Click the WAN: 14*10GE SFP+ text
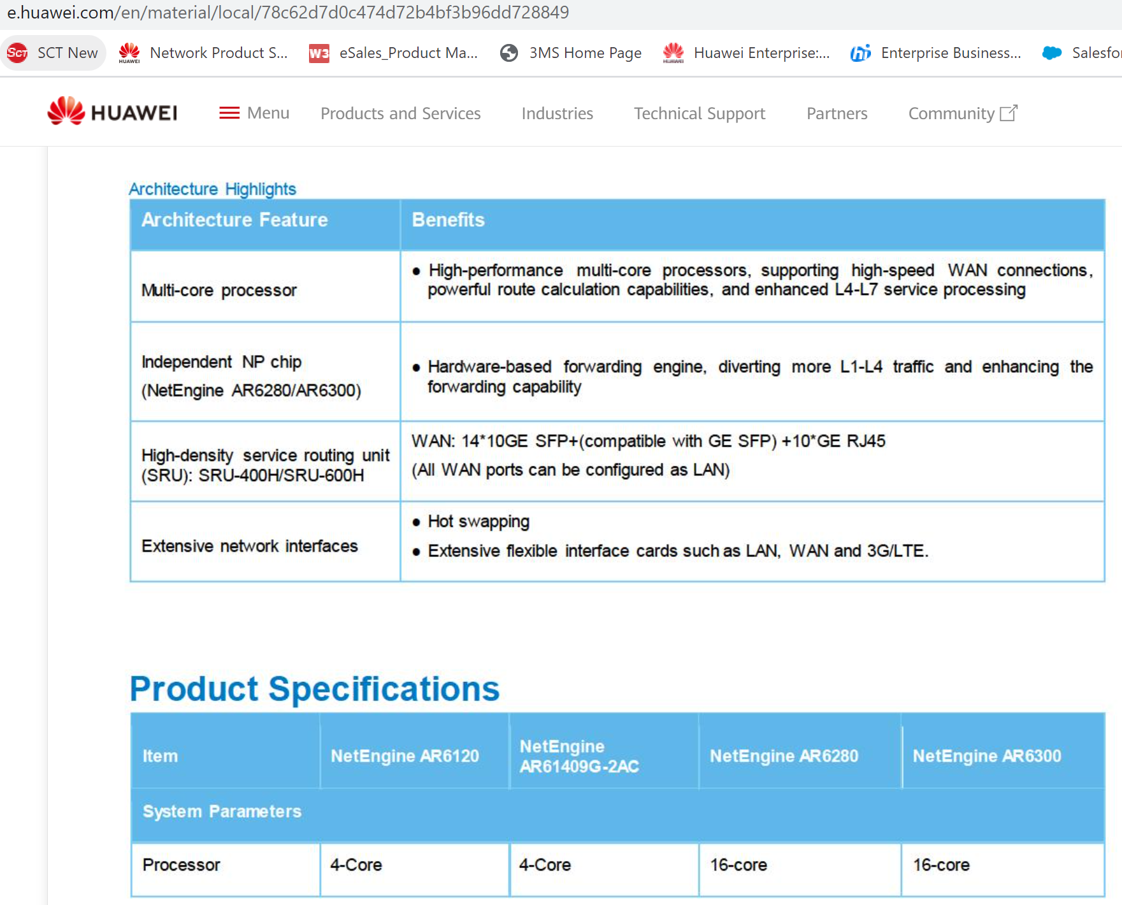The height and width of the screenshot is (905, 1122). [x=648, y=441]
